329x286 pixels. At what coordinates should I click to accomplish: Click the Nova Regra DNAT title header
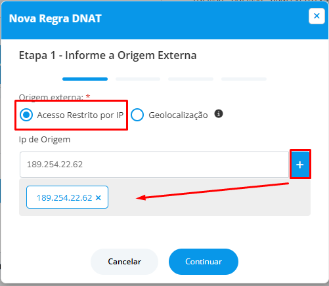[55, 18]
